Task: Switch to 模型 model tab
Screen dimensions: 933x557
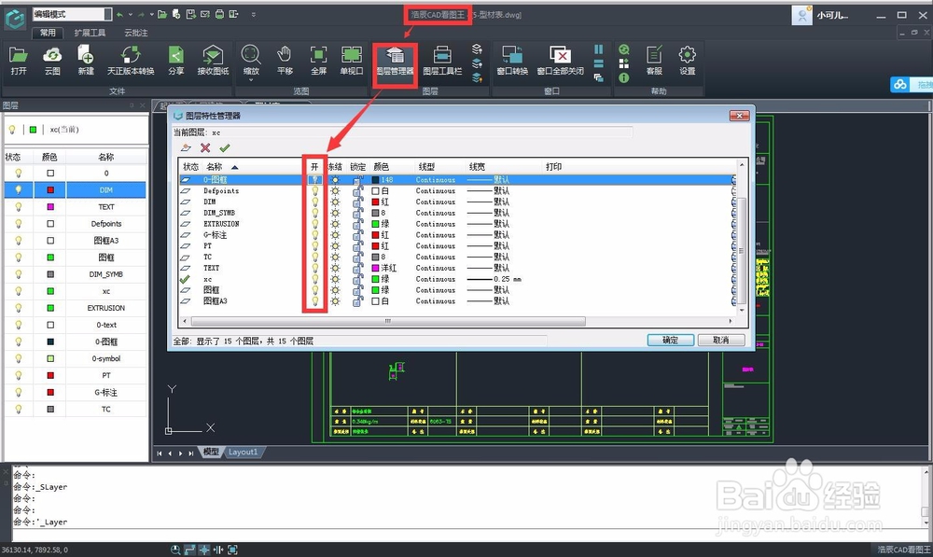Action: (211, 453)
